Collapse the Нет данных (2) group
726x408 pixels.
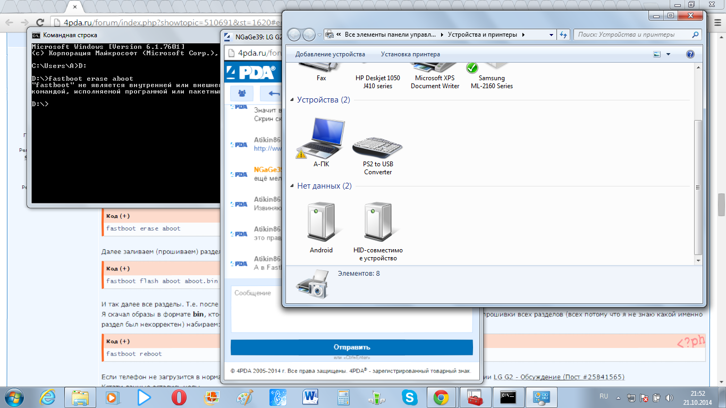click(x=292, y=186)
